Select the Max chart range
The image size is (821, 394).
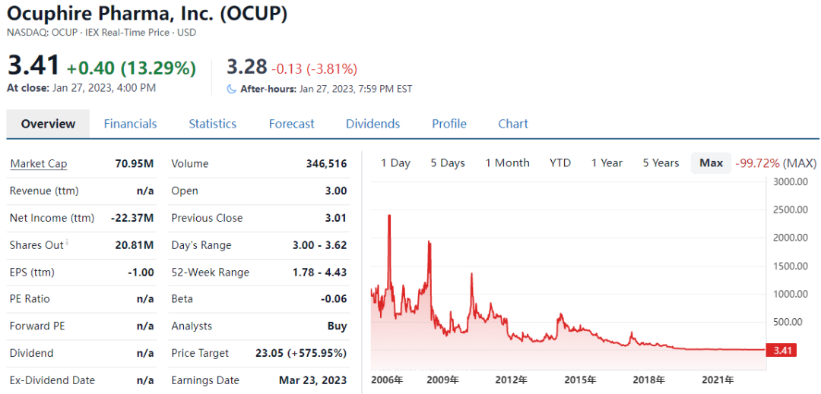[x=712, y=162]
